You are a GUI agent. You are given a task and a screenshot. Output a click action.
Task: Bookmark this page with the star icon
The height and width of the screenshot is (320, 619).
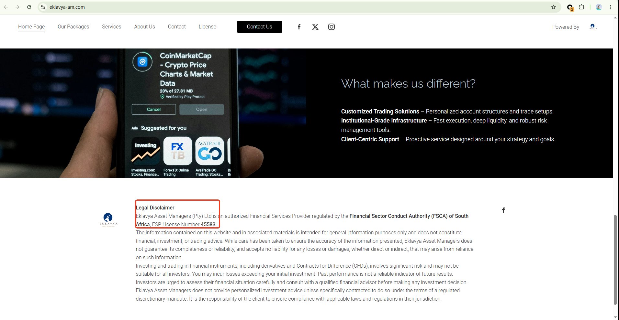point(554,7)
